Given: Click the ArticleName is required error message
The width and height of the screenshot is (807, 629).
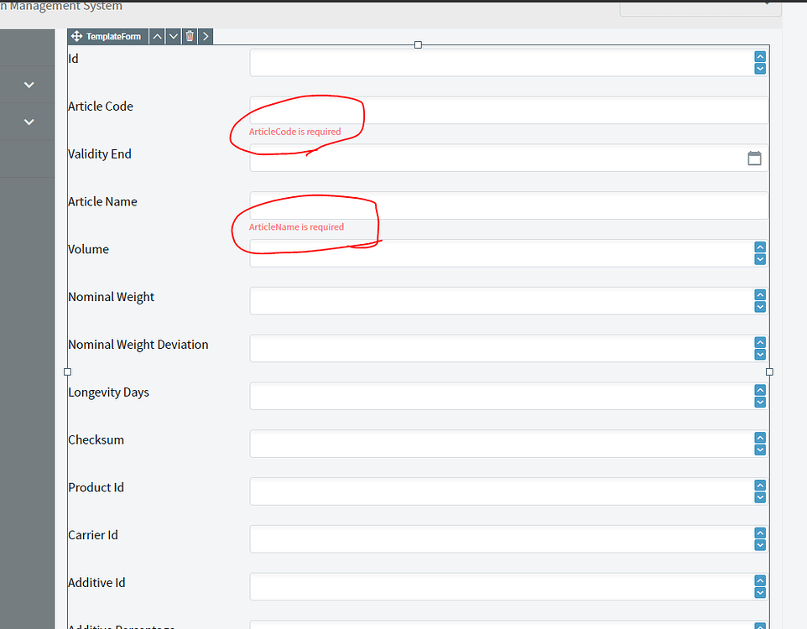Looking at the screenshot, I should click(x=295, y=226).
